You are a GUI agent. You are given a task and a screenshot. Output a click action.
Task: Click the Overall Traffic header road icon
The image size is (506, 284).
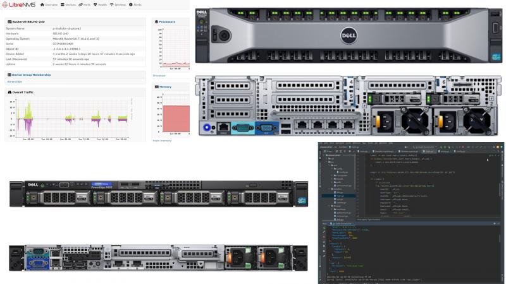pos(9,92)
